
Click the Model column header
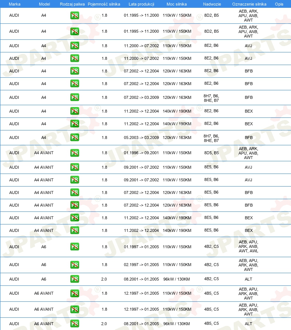click(44, 4)
